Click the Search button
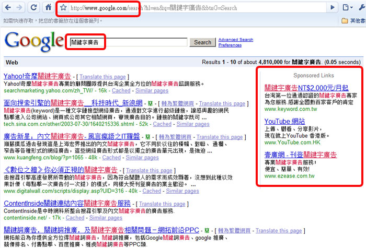366x248 pixels. (x=202, y=42)
